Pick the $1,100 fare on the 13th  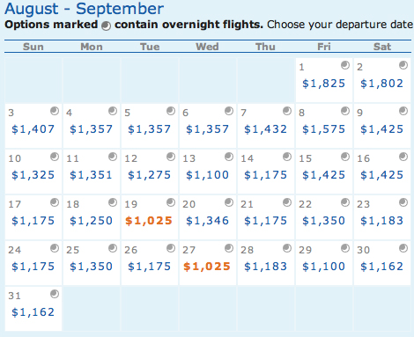207,175
